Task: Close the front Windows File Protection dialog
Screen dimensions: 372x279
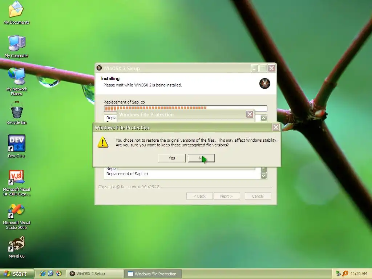Action: pos(276,128)
